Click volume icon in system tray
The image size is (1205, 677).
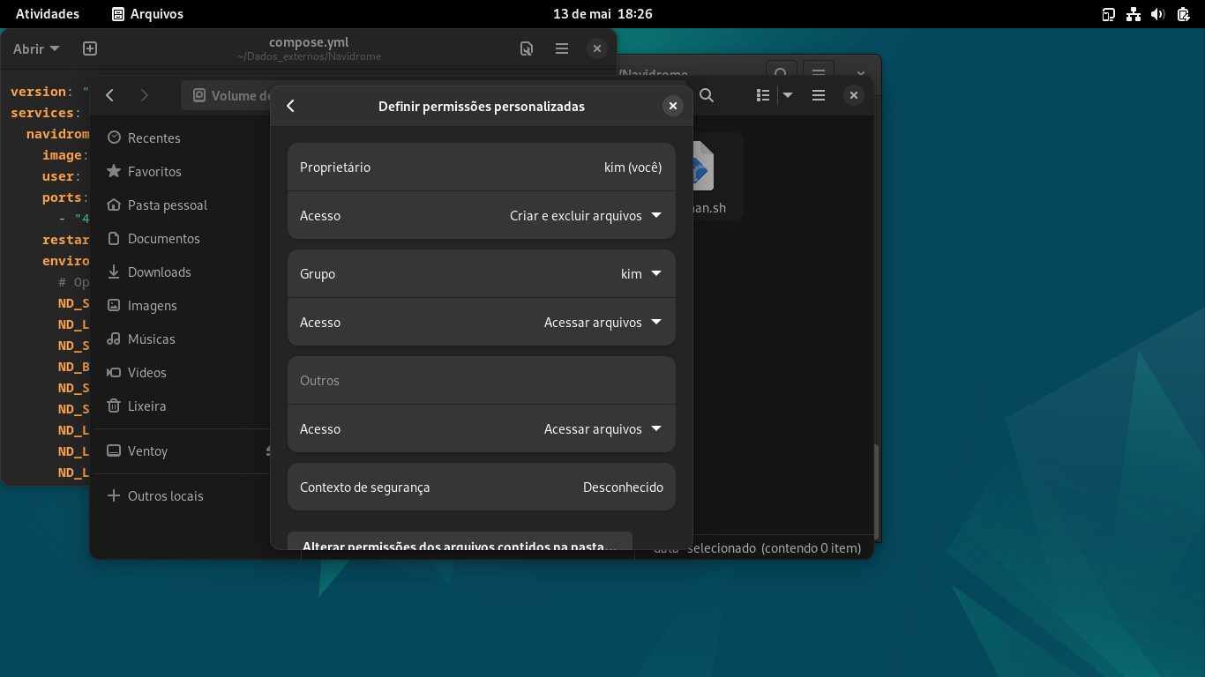(x=1158, y=14)
